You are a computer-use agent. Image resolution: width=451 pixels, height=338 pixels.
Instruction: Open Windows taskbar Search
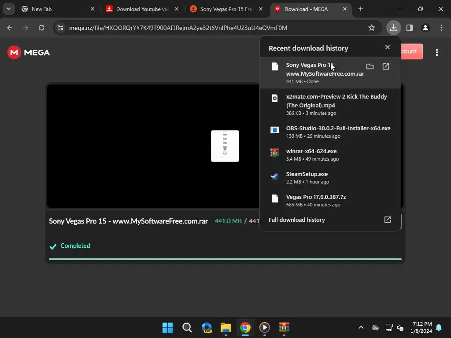pos(187,327)
